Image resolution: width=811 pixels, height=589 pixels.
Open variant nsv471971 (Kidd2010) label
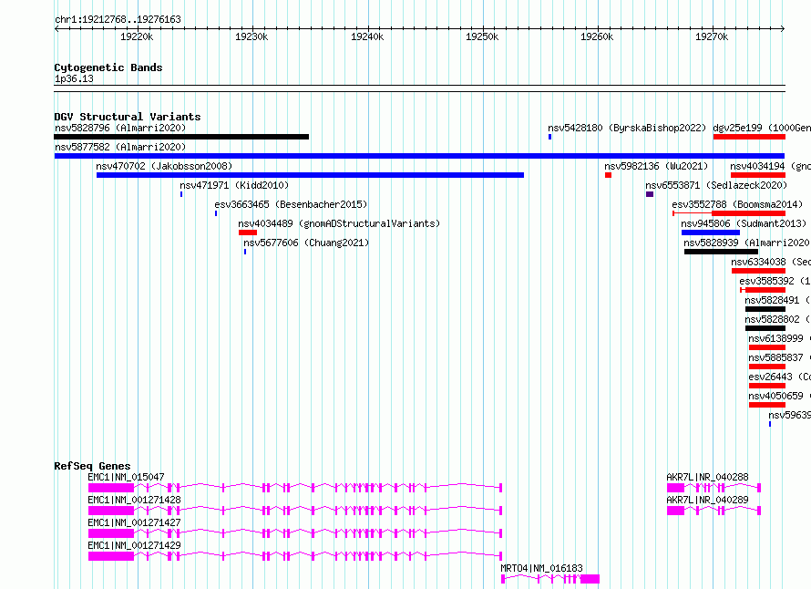point(234,185)
